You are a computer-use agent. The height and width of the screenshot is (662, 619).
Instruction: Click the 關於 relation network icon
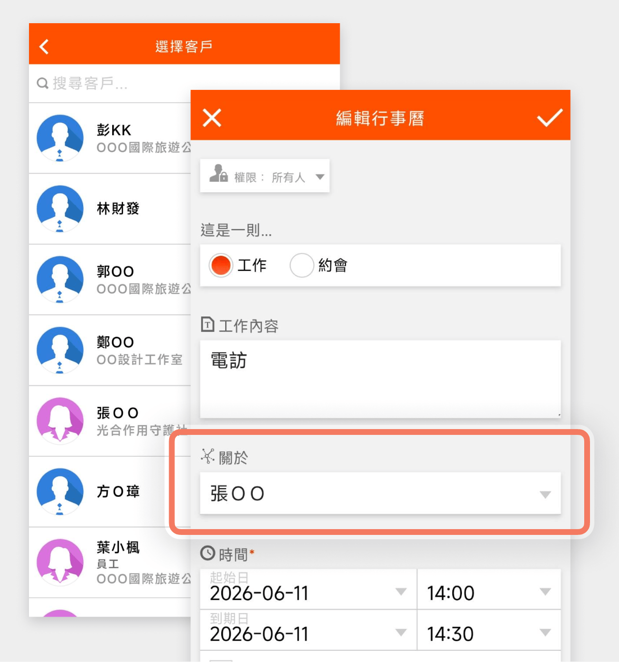pos(208,456)
